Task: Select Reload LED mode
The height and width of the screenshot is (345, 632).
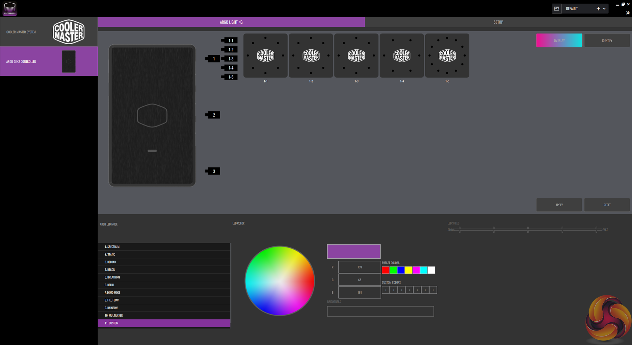Action: coord(164,262)
